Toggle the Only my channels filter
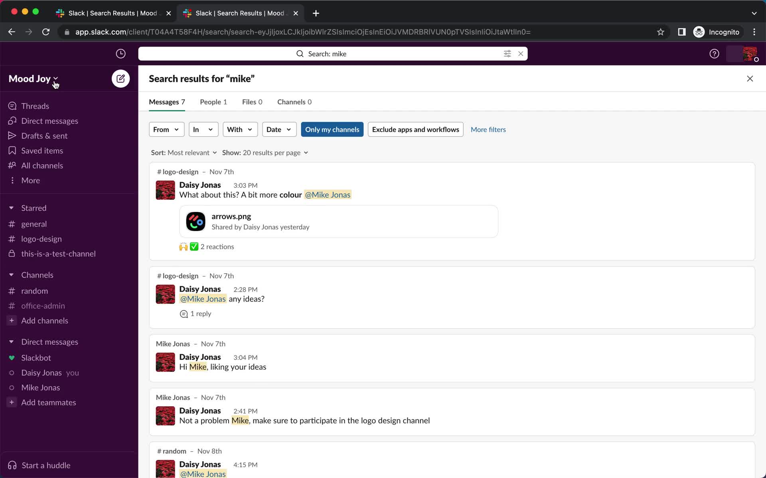766x478 pixels. (332, 129)
